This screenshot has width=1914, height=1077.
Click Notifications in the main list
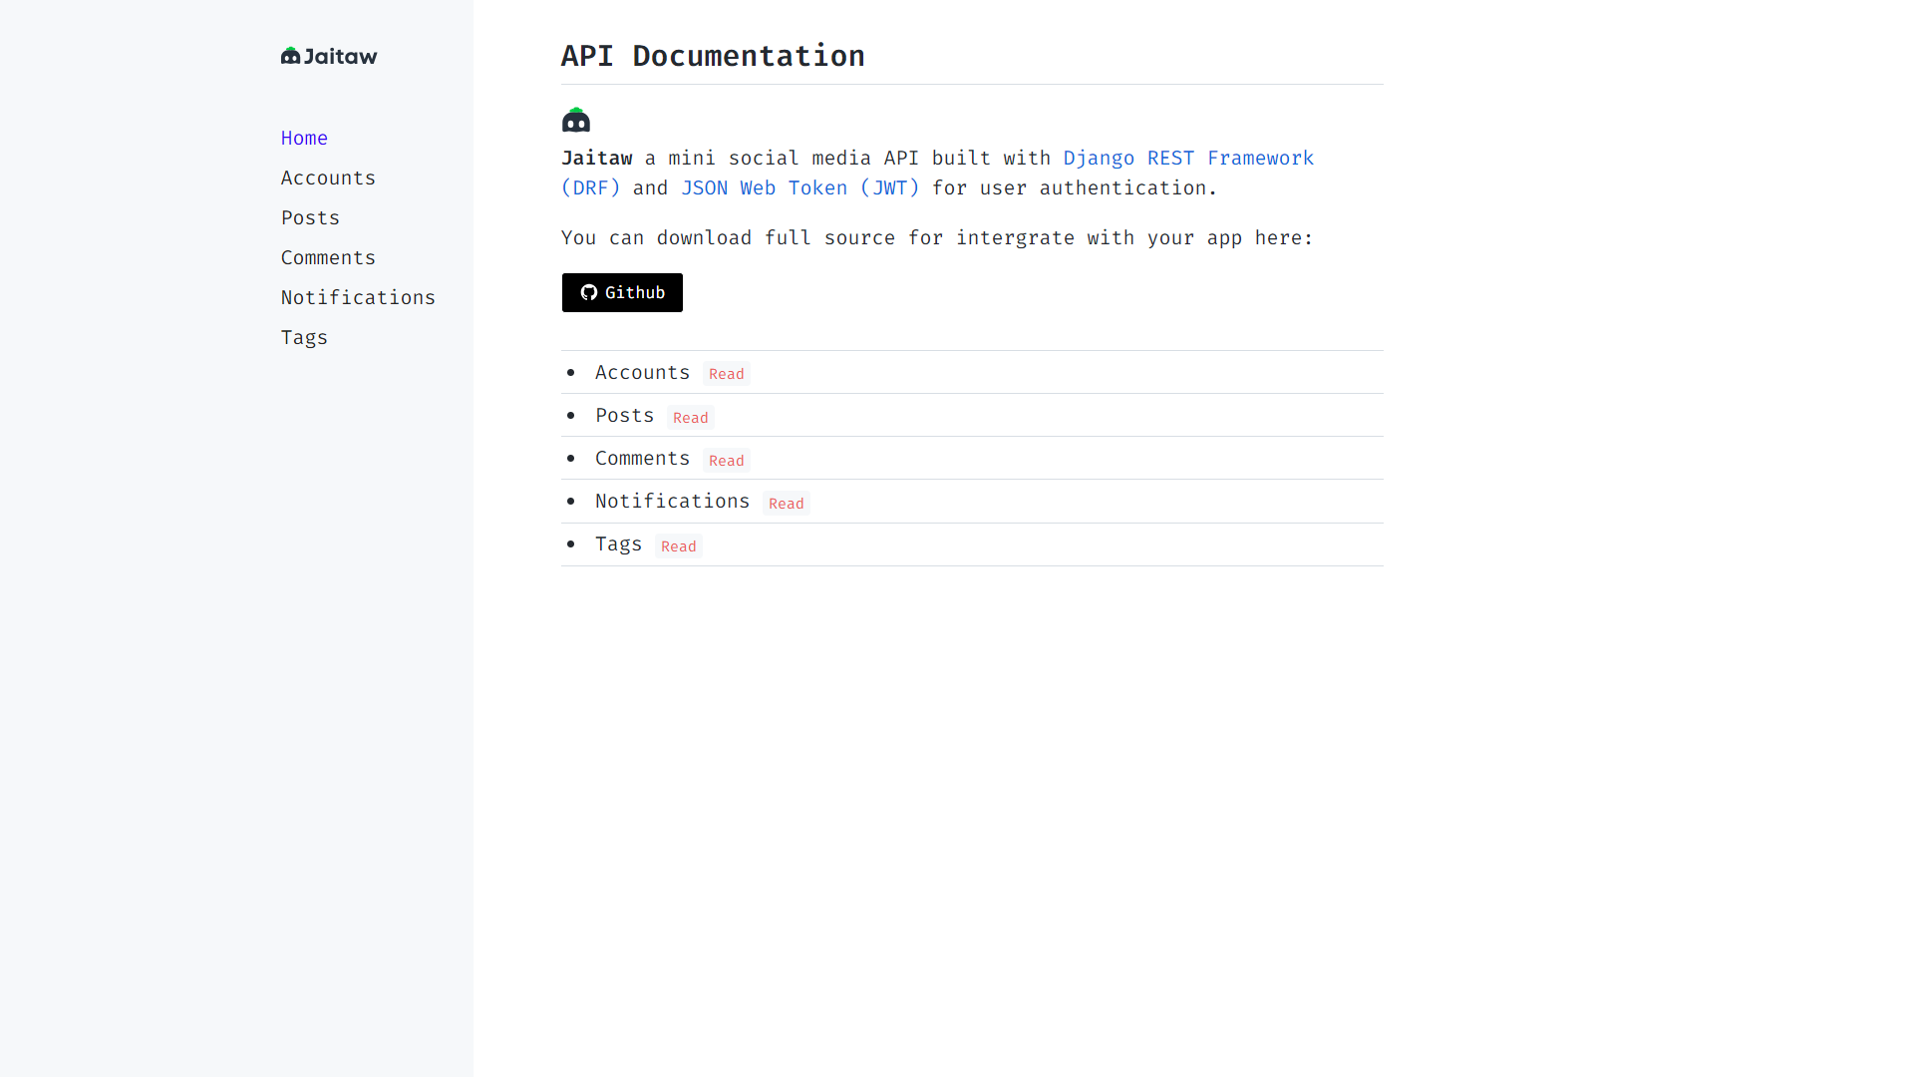[x=672, y=502]
